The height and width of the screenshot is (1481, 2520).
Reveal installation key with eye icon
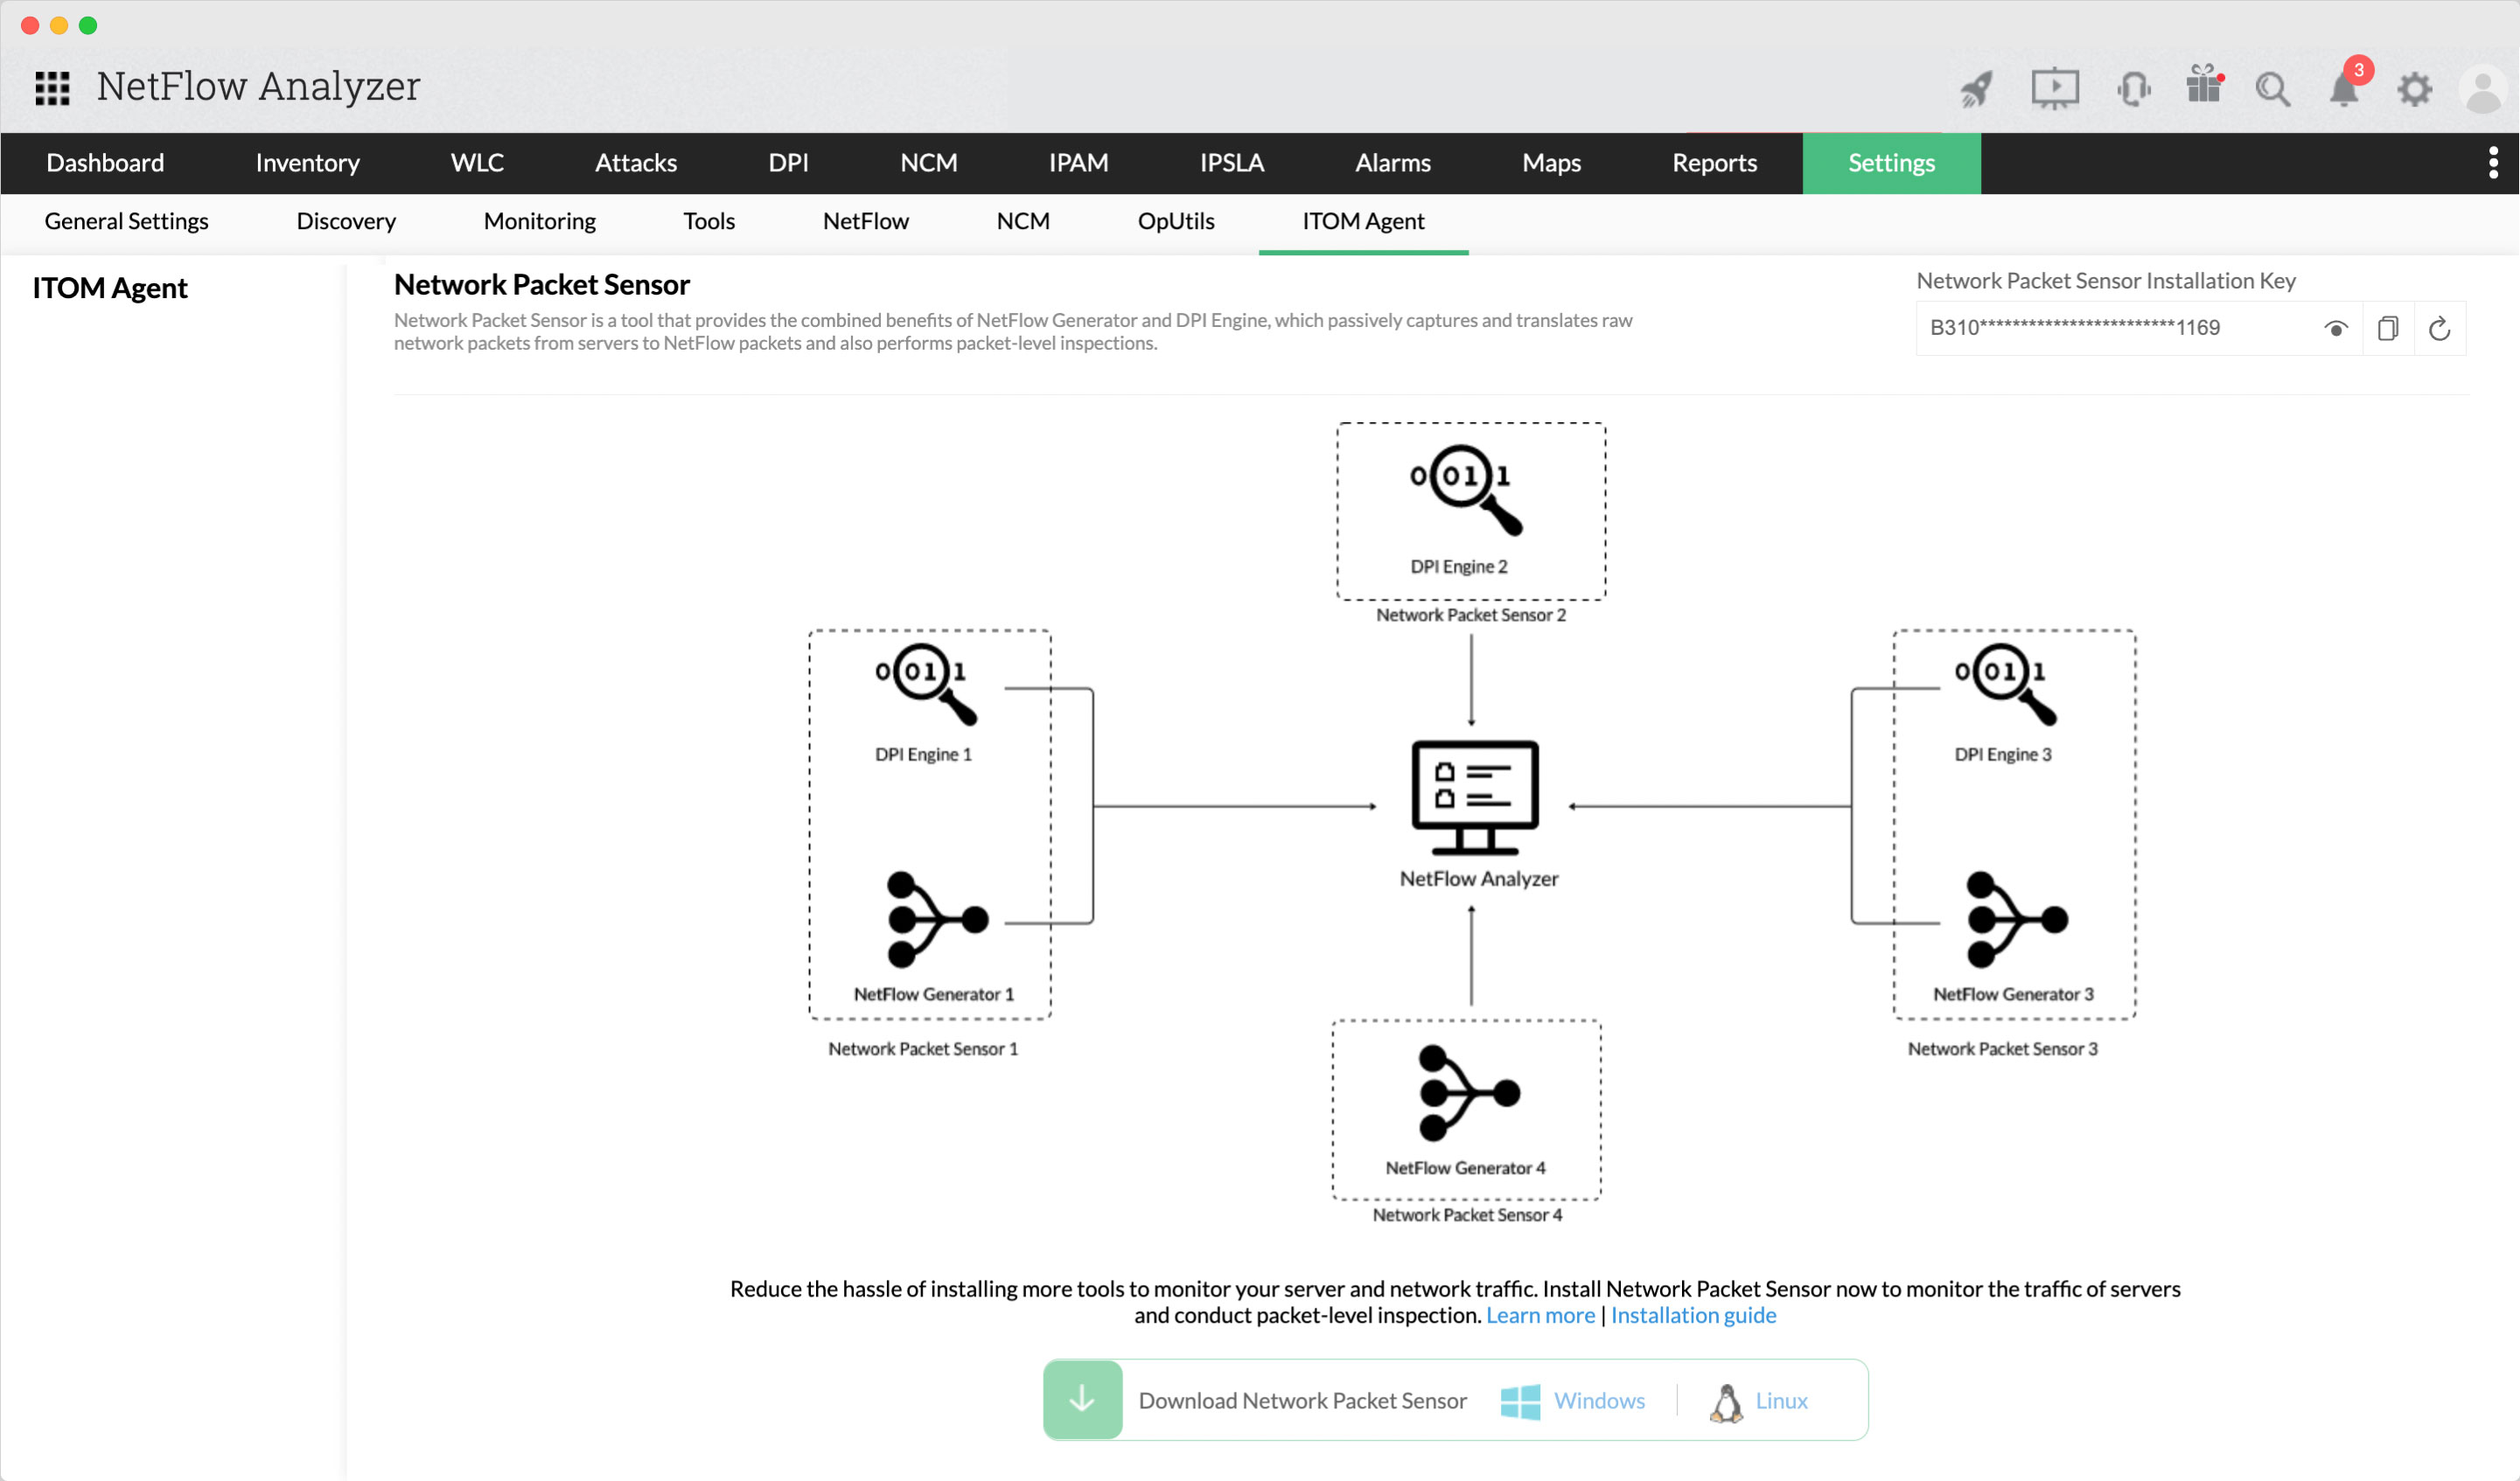(2336, 329)
